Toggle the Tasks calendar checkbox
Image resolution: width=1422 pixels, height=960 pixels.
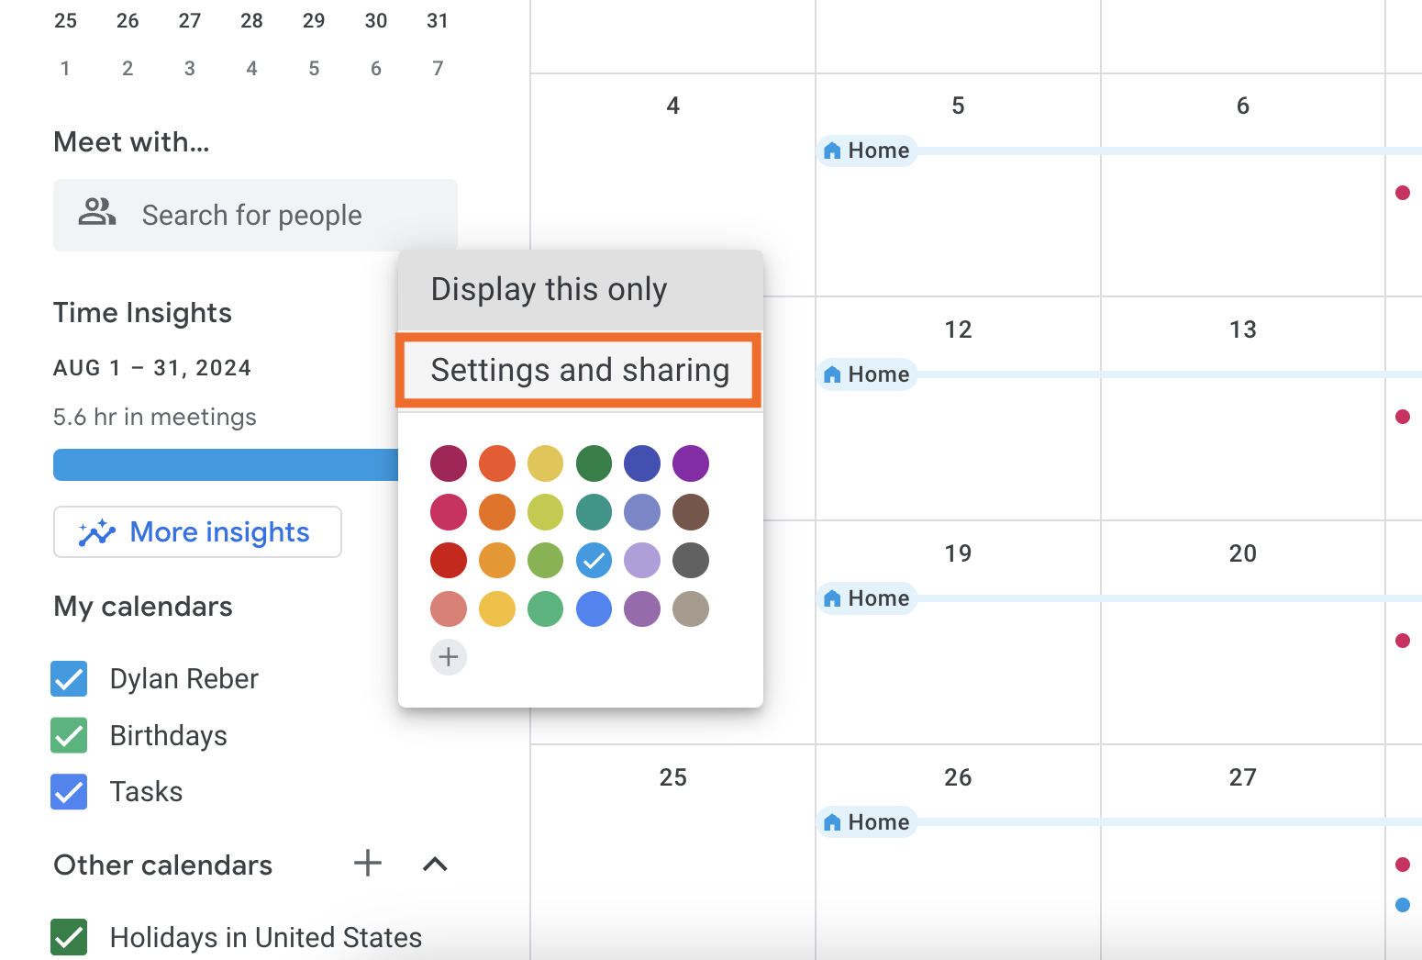point(70,792)
